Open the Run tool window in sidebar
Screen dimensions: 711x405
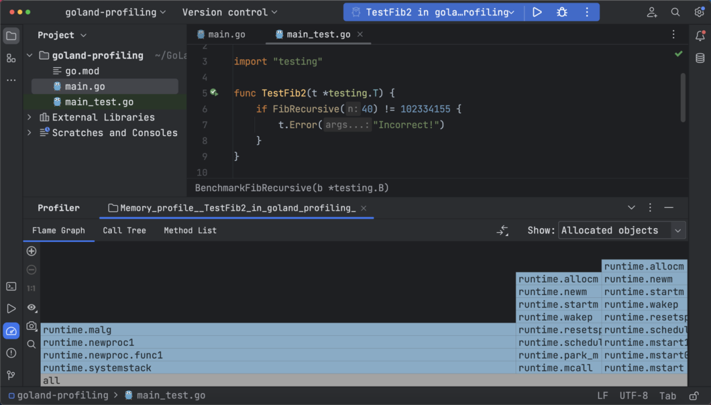pyautogui.click(x=11, y=308)
